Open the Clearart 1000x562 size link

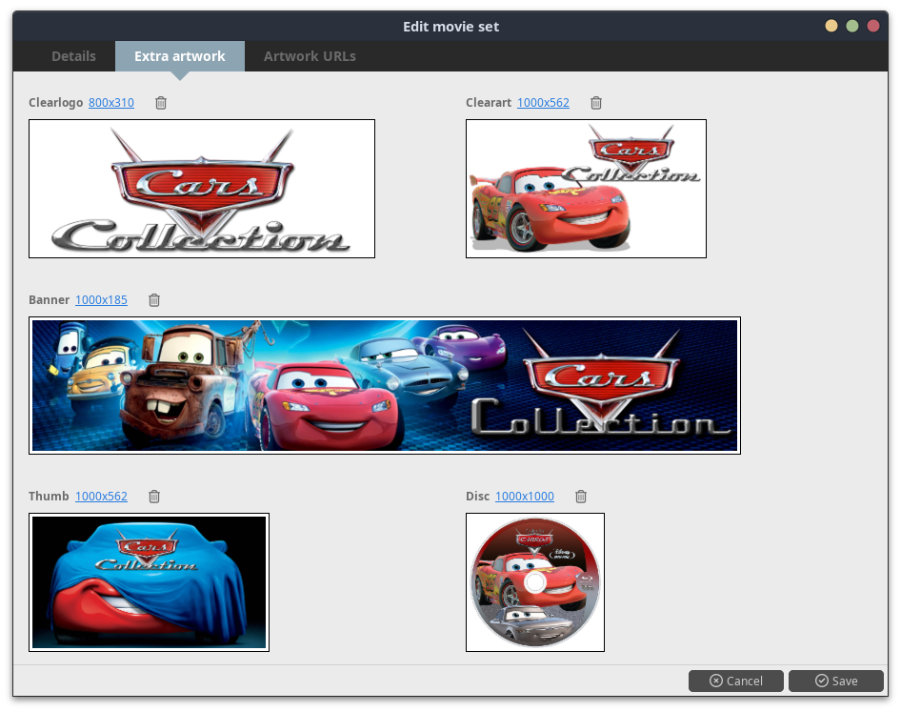tap(543, 103)
